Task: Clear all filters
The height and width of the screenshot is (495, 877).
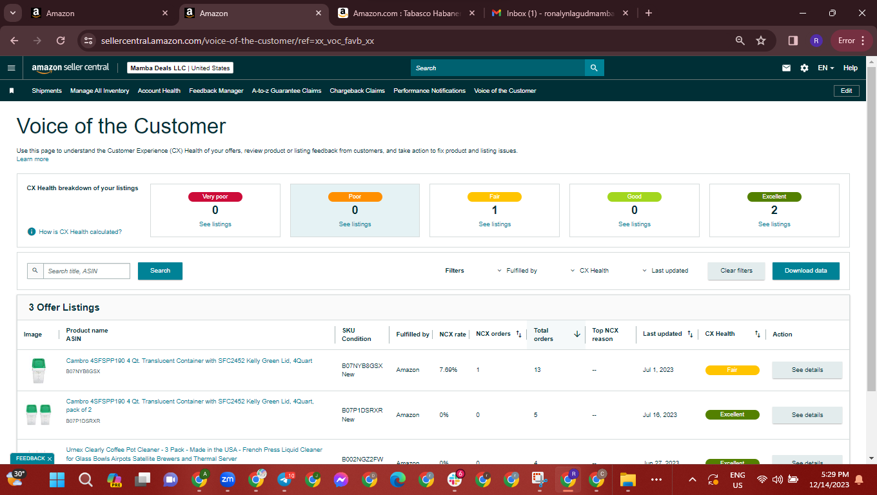Action: [x=736, y=271]
